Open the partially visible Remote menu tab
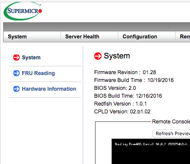 point(183,37)
